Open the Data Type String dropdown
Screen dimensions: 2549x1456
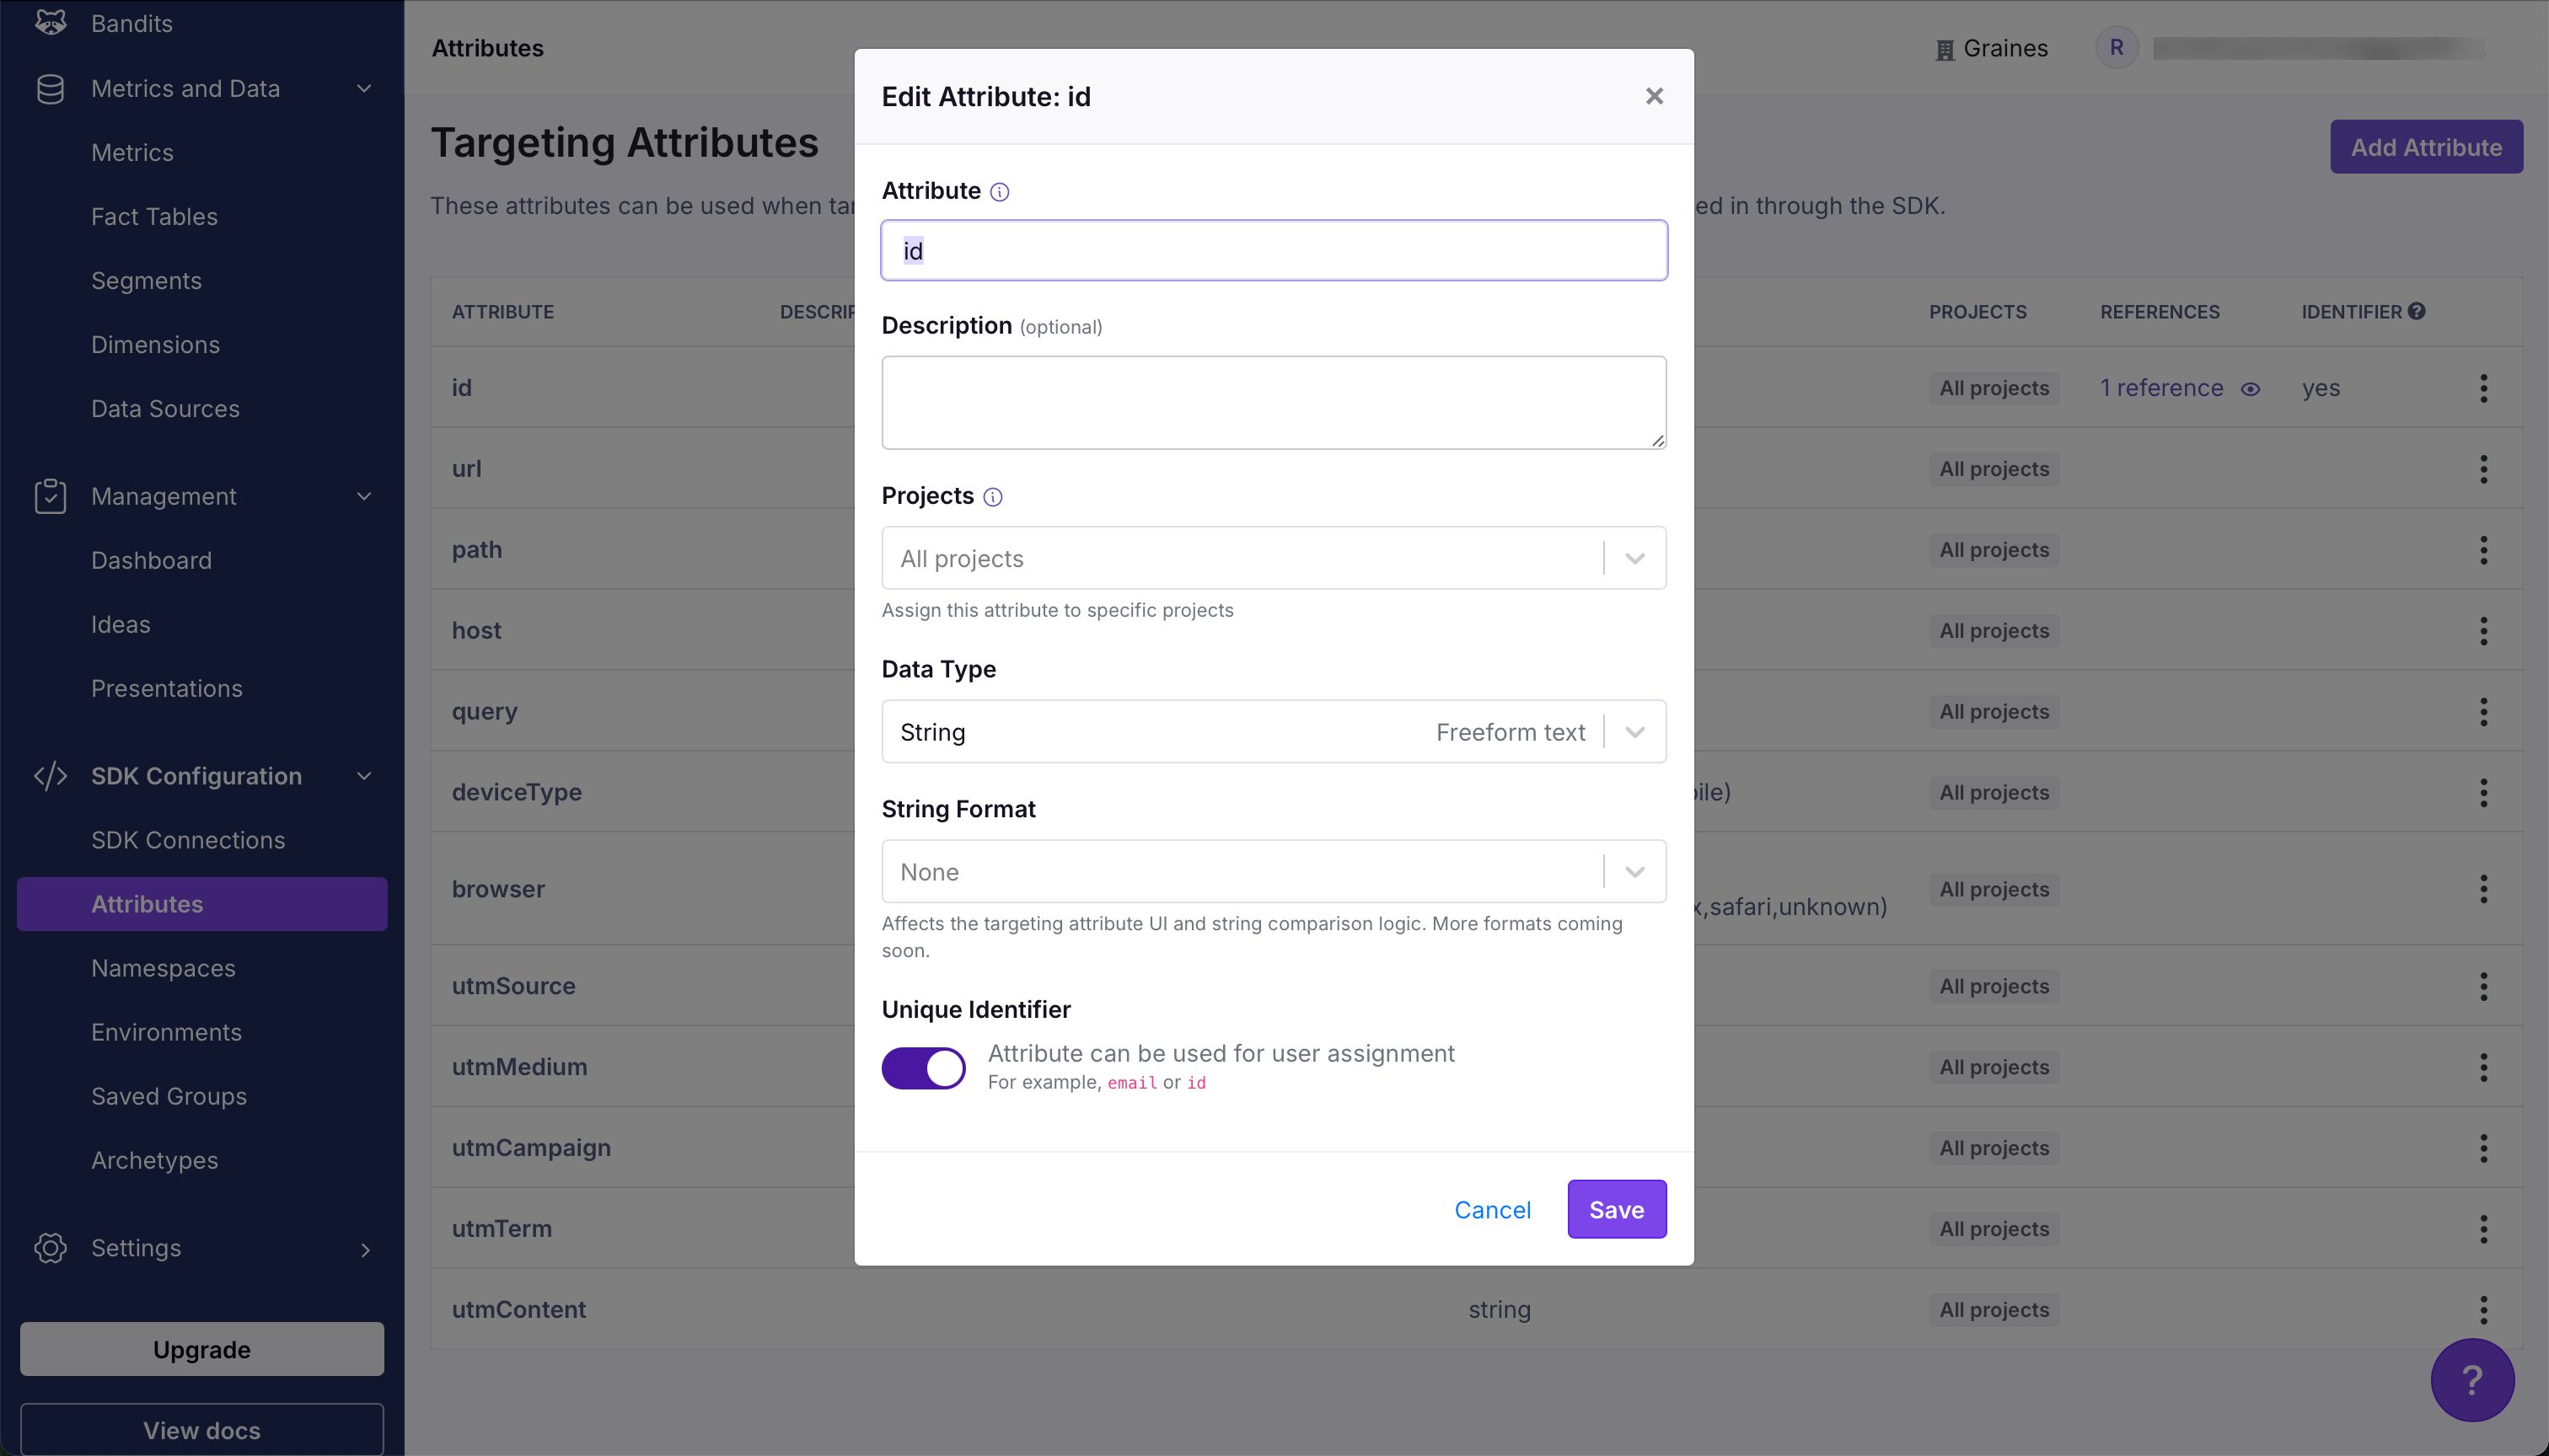(1274, 732)
